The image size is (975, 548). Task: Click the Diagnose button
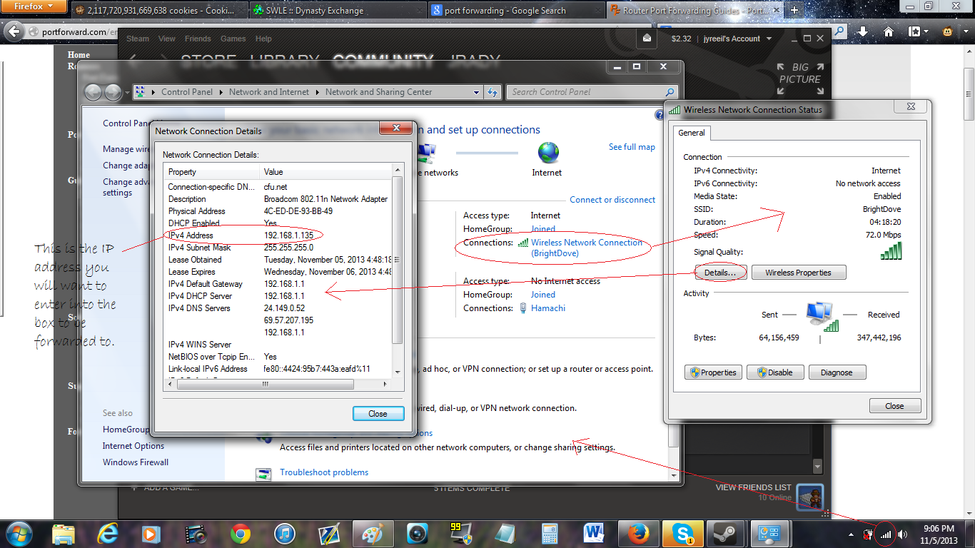tap(837, 372)
